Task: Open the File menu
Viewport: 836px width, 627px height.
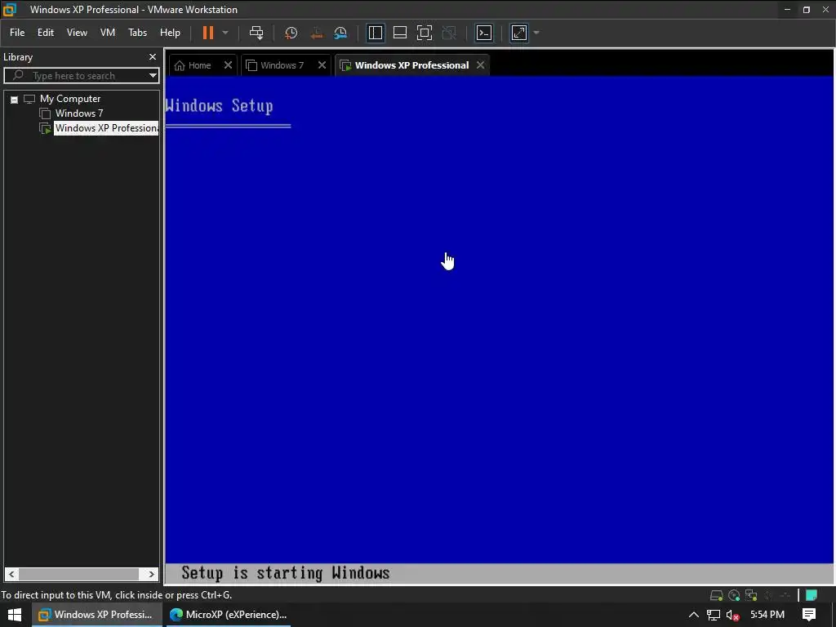Action: (17, 33)
